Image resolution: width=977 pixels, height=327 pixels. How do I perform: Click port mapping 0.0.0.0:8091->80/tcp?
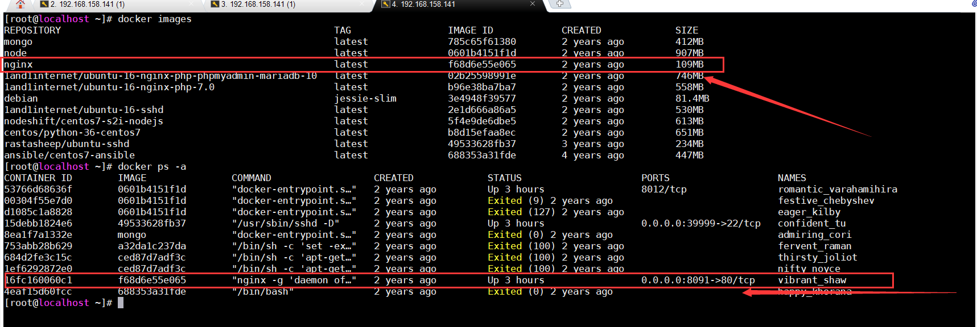point(698,280)
